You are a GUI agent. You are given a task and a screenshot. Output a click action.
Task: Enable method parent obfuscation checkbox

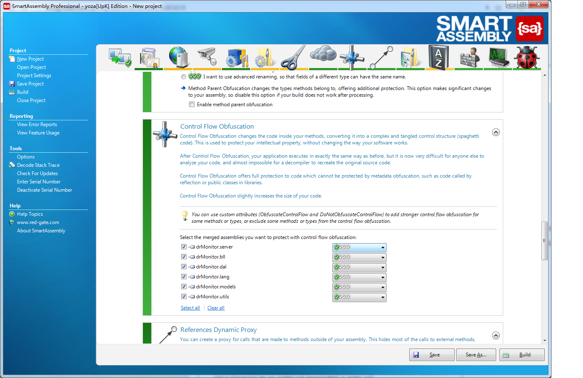point(192,105)
